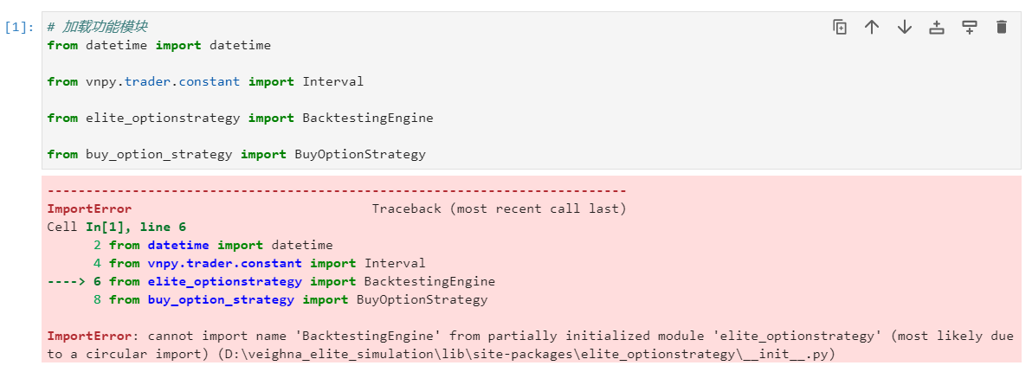Screen dimensions: 1032x372
Task: Click traceback line 8 importing BuyOptionStrategy
Action: (298, 299)
